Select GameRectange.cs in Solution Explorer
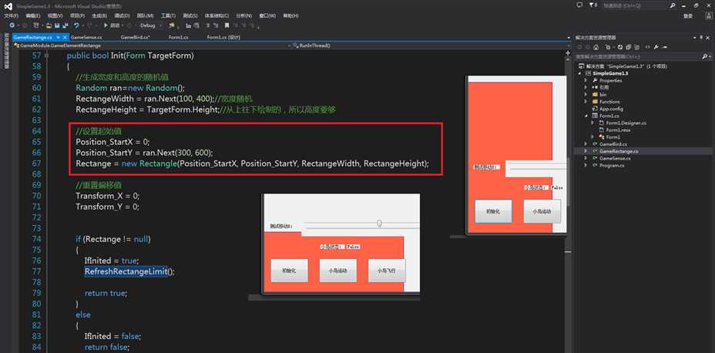The height and width of the screenshot is (353, 715). point(619,151)
